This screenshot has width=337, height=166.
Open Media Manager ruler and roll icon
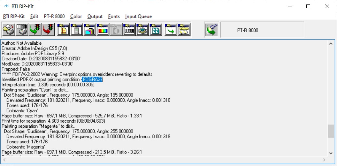[184, 30]
